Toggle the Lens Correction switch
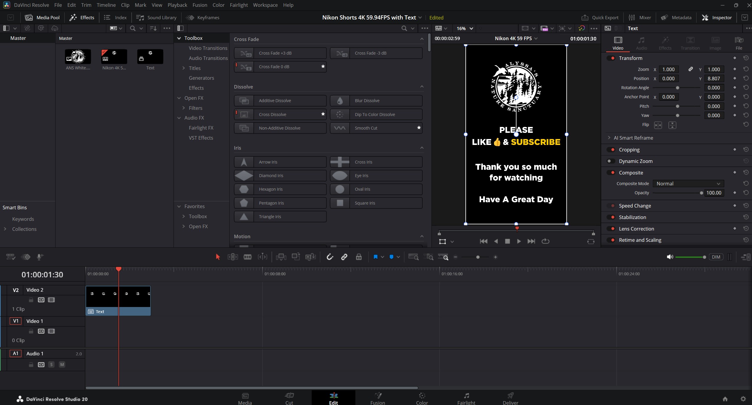Viewport: 752px width, 405px height. coord(611,229)
